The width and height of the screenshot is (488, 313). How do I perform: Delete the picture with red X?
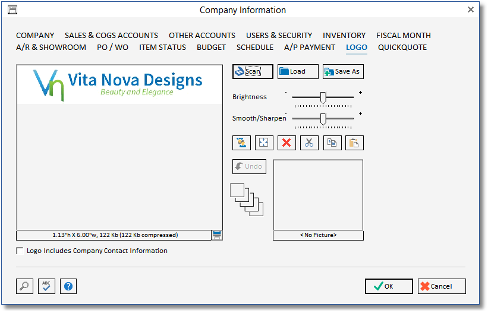286,143
